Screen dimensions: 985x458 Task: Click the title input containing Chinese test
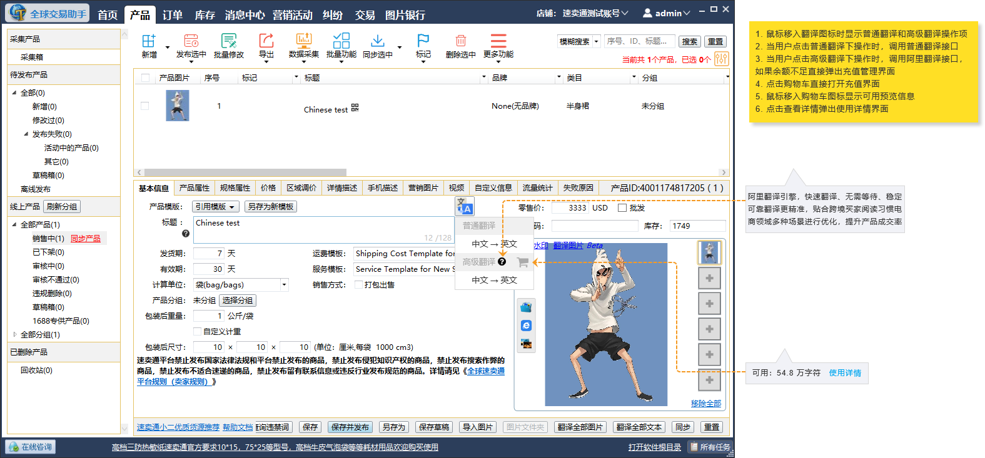point(323,230)
